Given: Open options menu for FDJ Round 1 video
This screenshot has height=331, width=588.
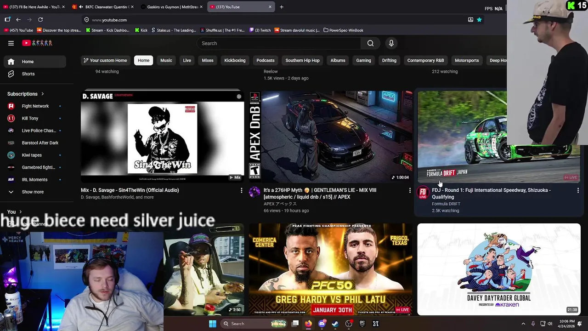Looking at the screenshot, I should pos(578,190).
